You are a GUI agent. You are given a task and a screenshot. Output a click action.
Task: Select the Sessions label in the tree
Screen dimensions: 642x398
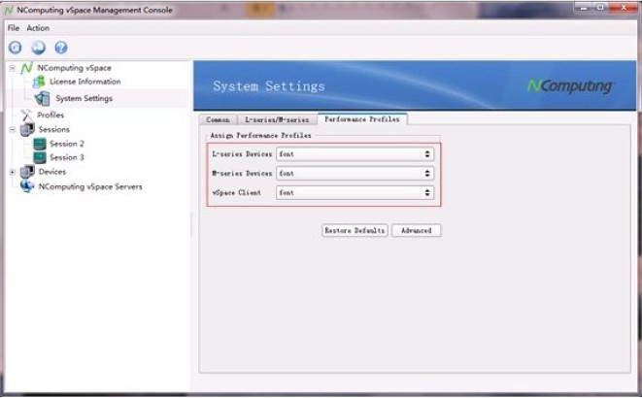point(54,130)
